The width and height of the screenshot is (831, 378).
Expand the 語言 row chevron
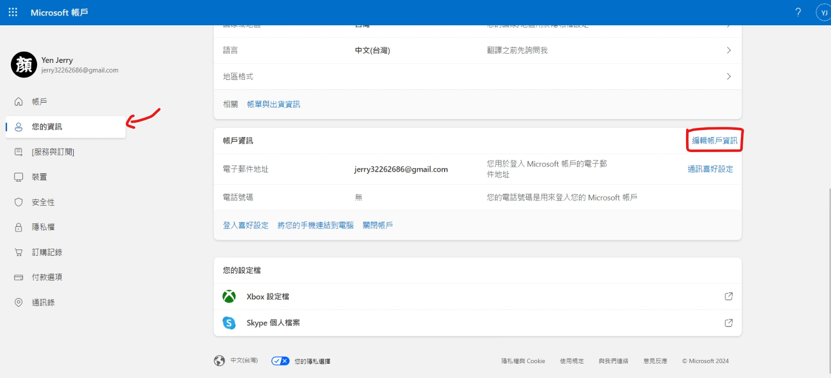(729, 50)
